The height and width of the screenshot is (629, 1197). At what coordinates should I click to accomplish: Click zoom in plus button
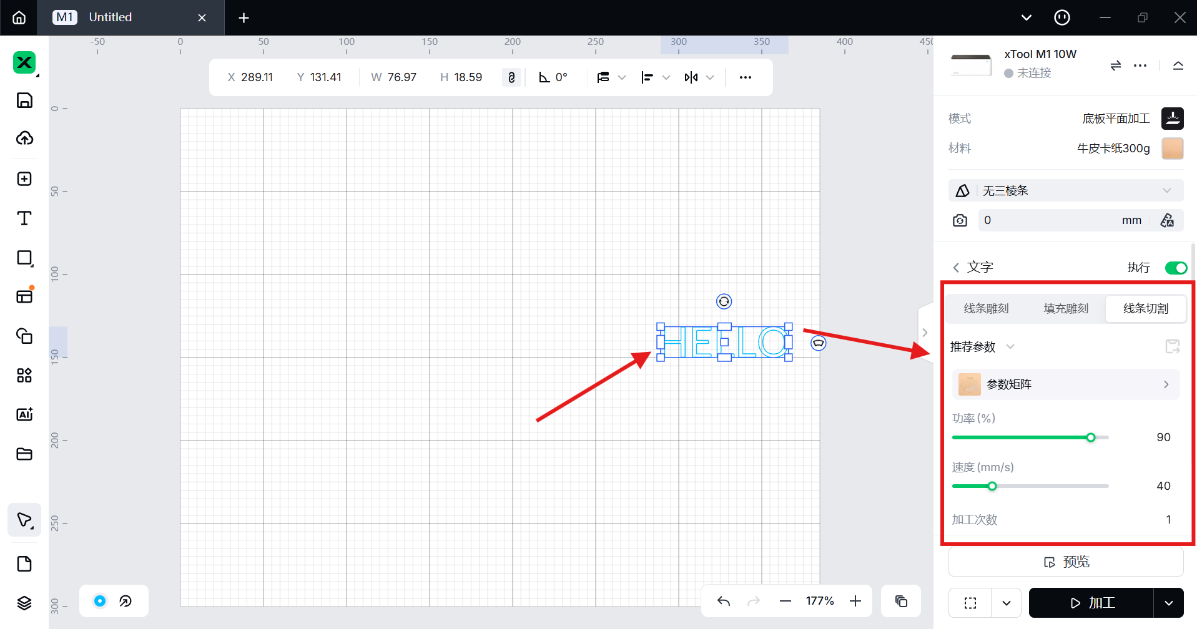(855, 601)
